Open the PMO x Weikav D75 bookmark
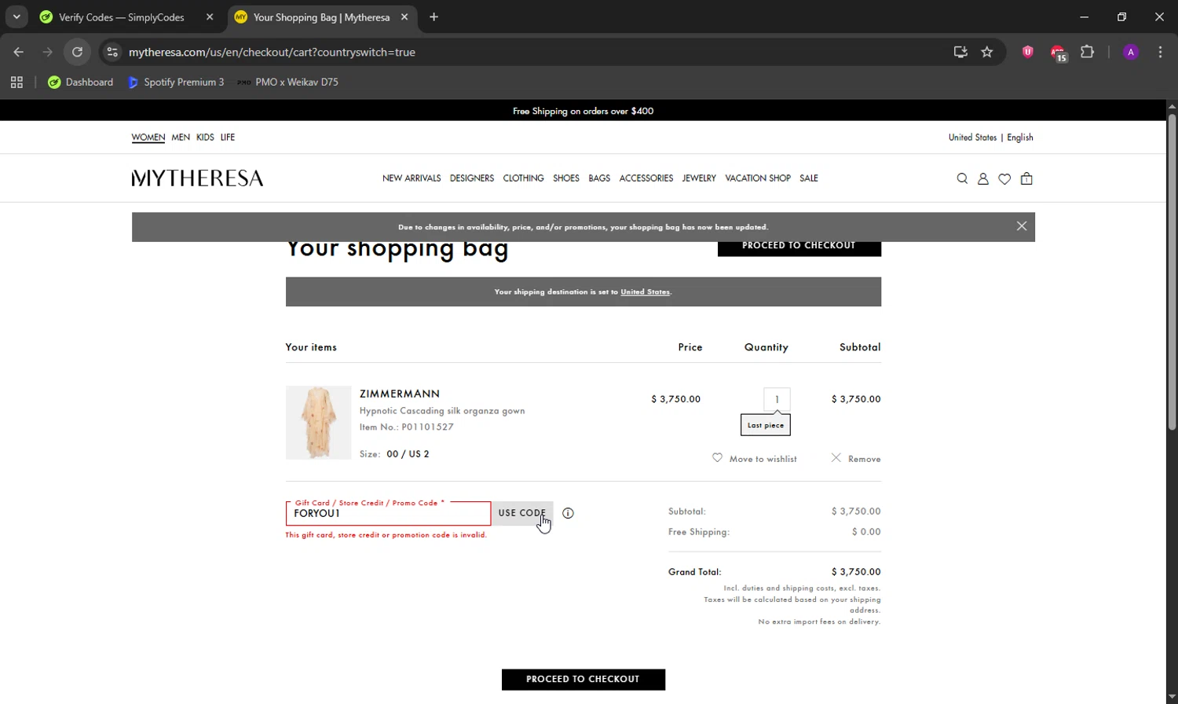Screen dimensions: 1178x704 [287, 82]
